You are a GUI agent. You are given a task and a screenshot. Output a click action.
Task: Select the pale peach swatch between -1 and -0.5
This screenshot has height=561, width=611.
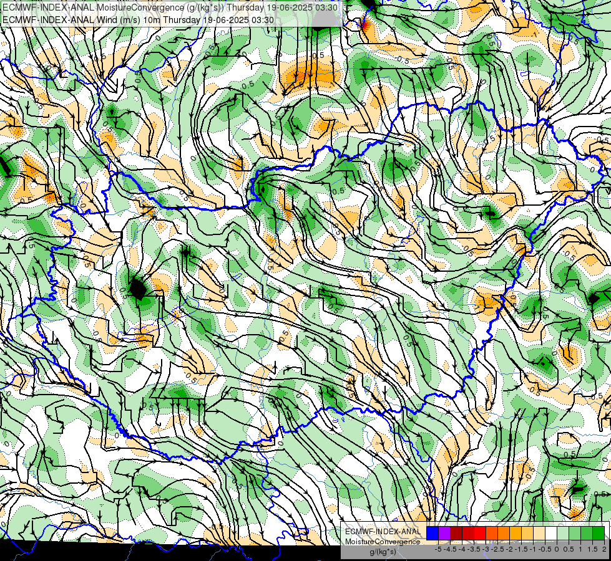[539, 534]
